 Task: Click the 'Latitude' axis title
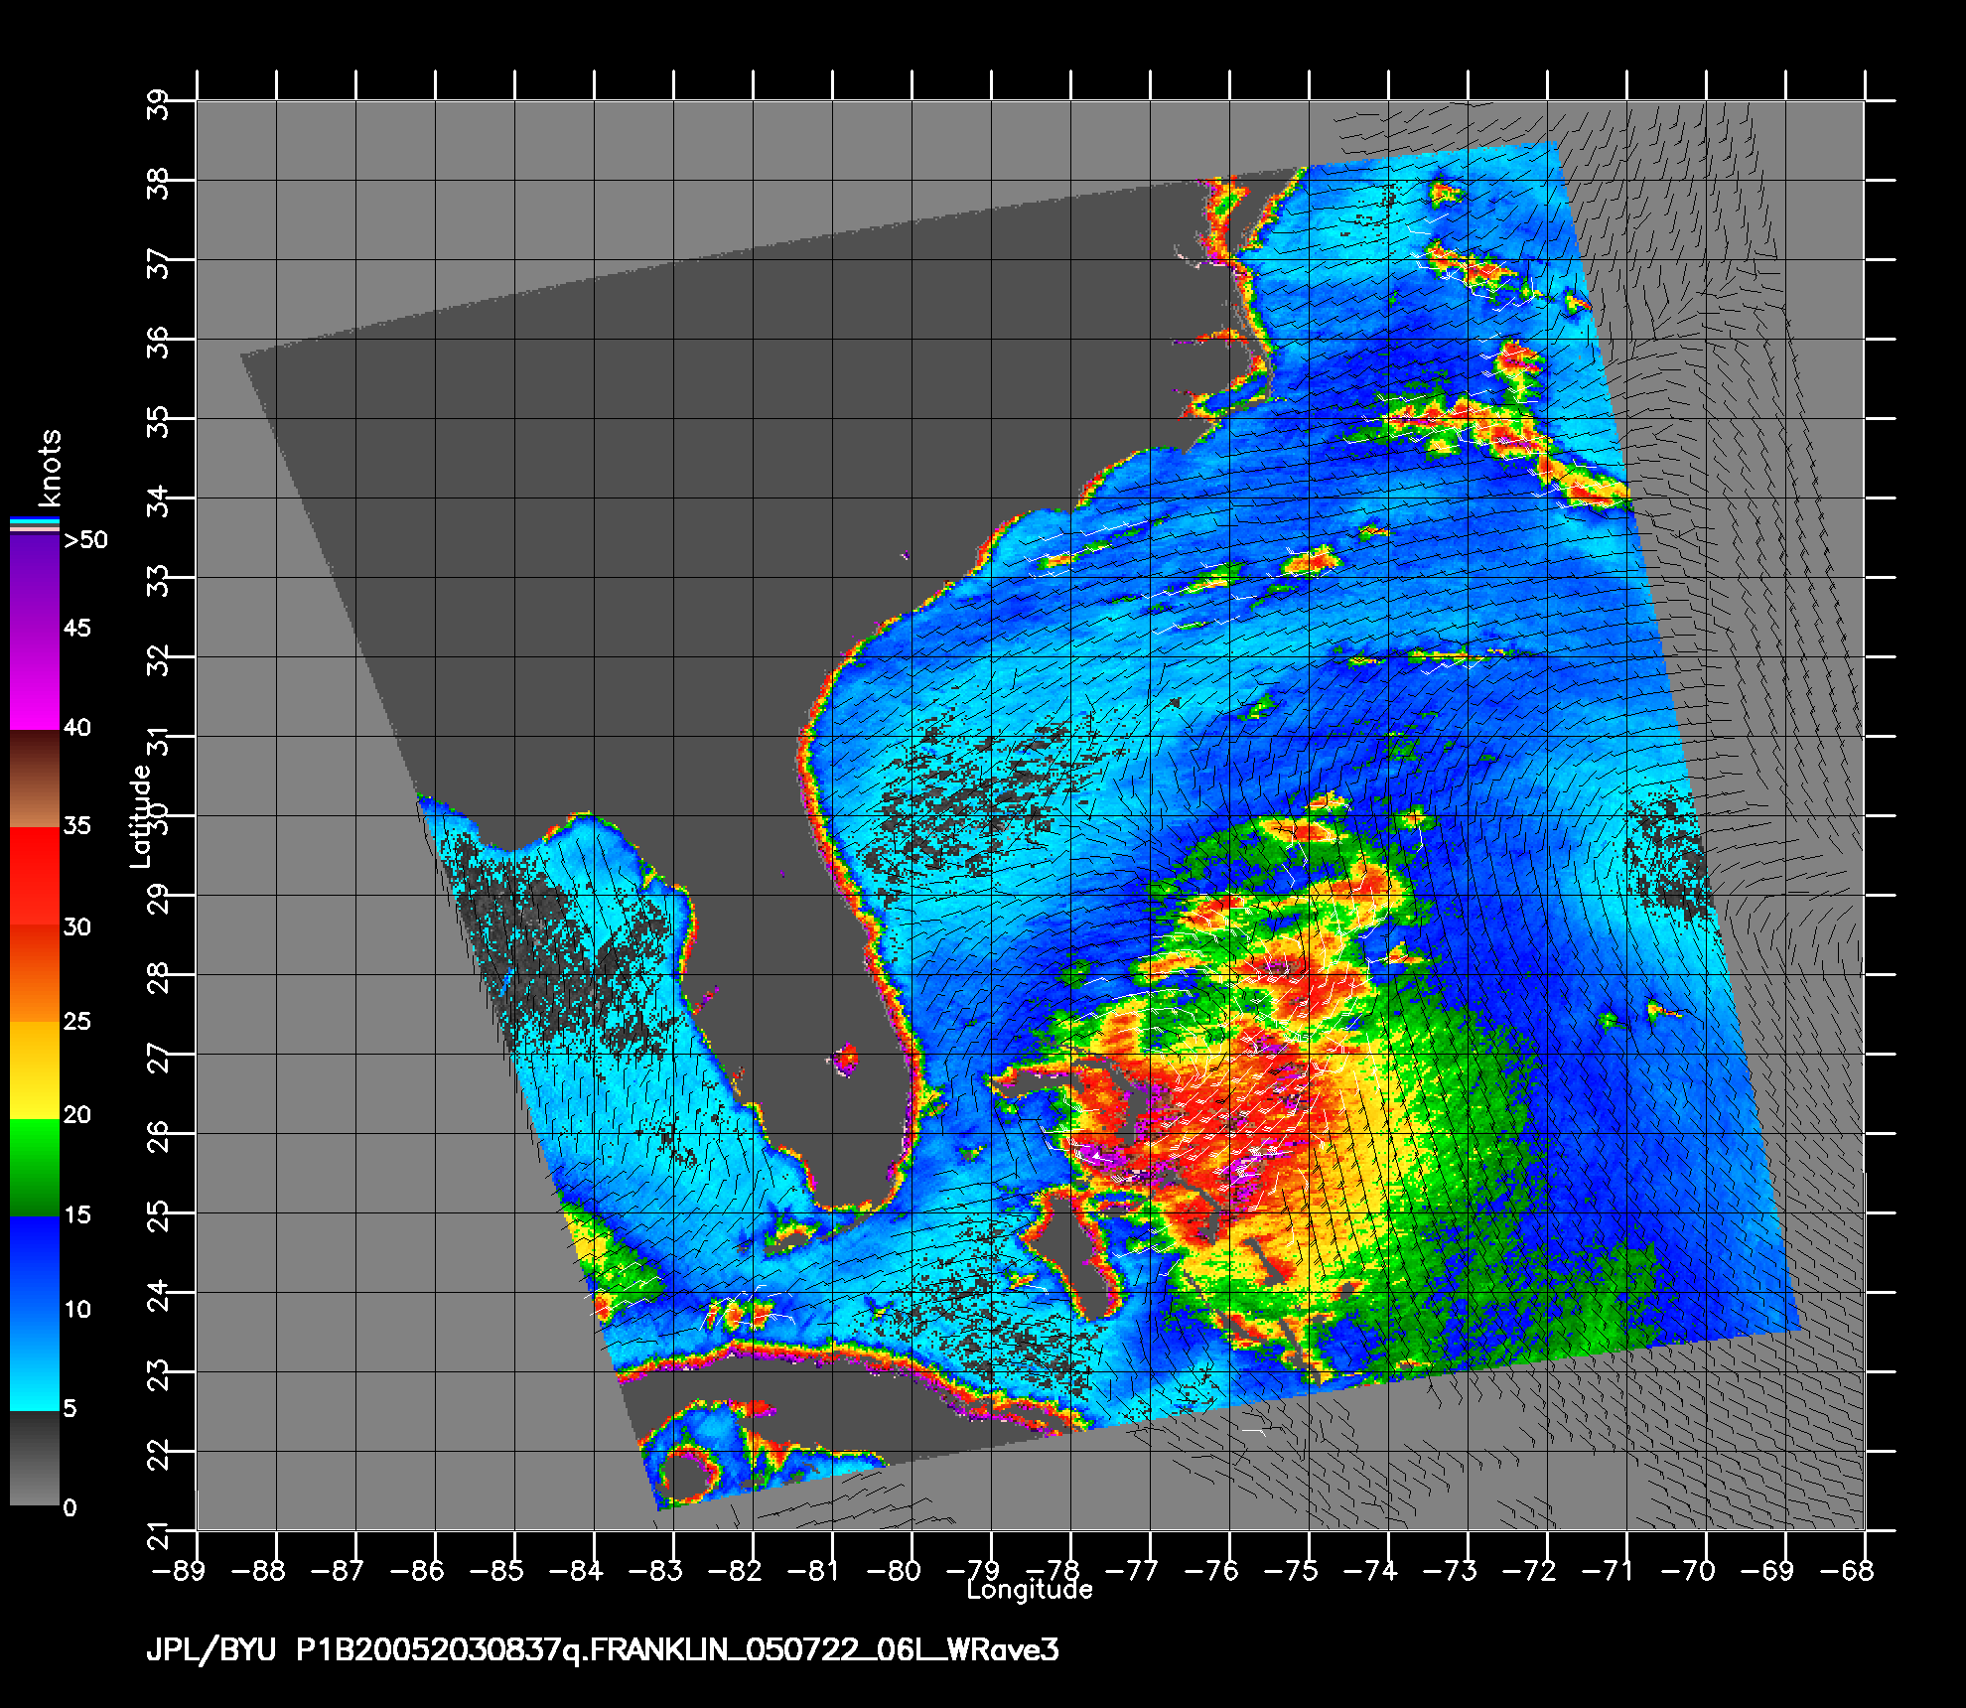[x=141, y=816]
